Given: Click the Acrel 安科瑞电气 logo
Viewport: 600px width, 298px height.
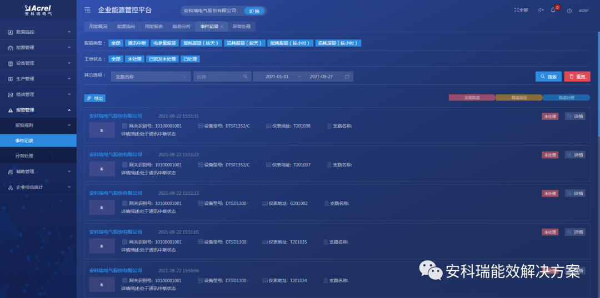Looking at the screenshot, I should (38, 10).
